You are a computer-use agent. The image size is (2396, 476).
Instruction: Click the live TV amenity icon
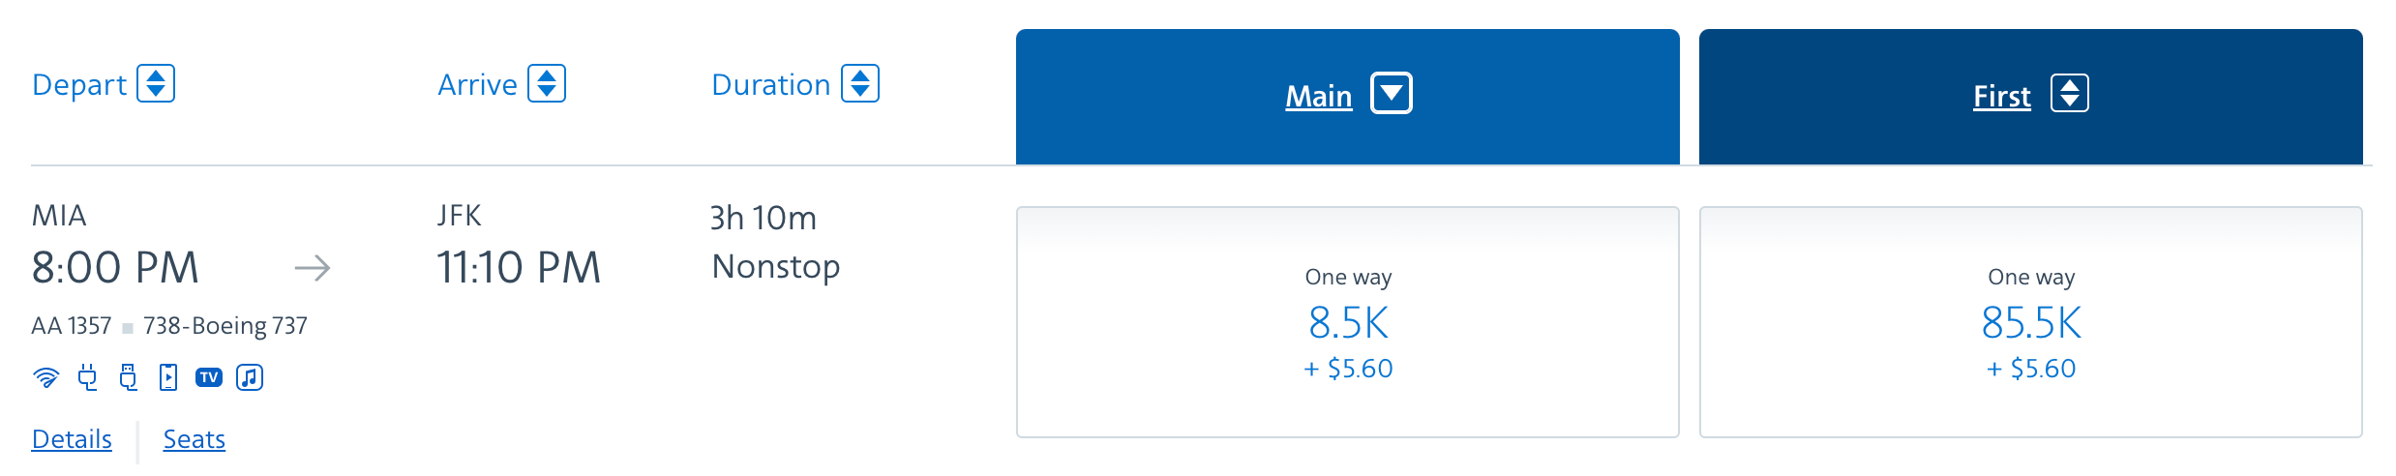(x=209, y=377)
